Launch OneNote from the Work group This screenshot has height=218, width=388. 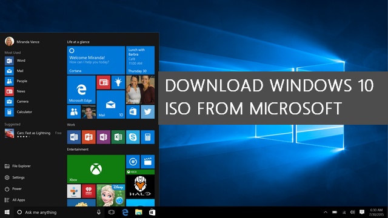(x=104, y=137)
